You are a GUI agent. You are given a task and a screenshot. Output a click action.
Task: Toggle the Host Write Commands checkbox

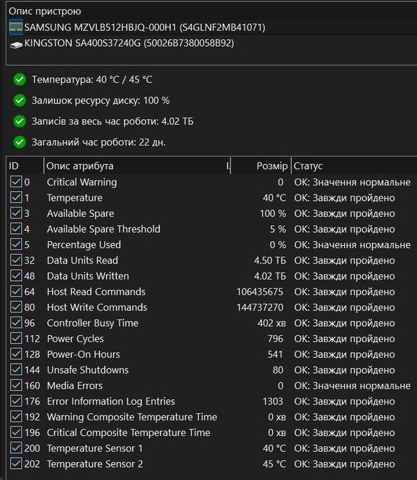[x=16, y=307]
